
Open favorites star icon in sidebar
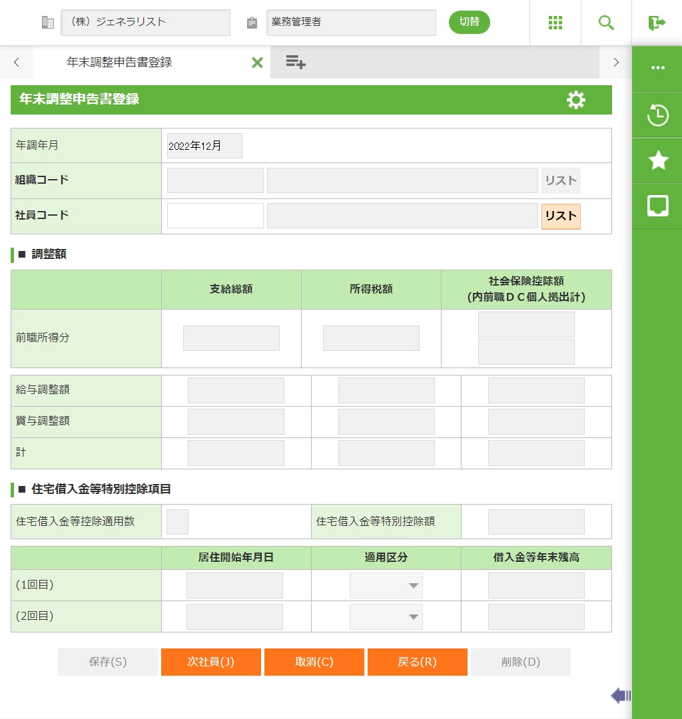pos(657,160)
